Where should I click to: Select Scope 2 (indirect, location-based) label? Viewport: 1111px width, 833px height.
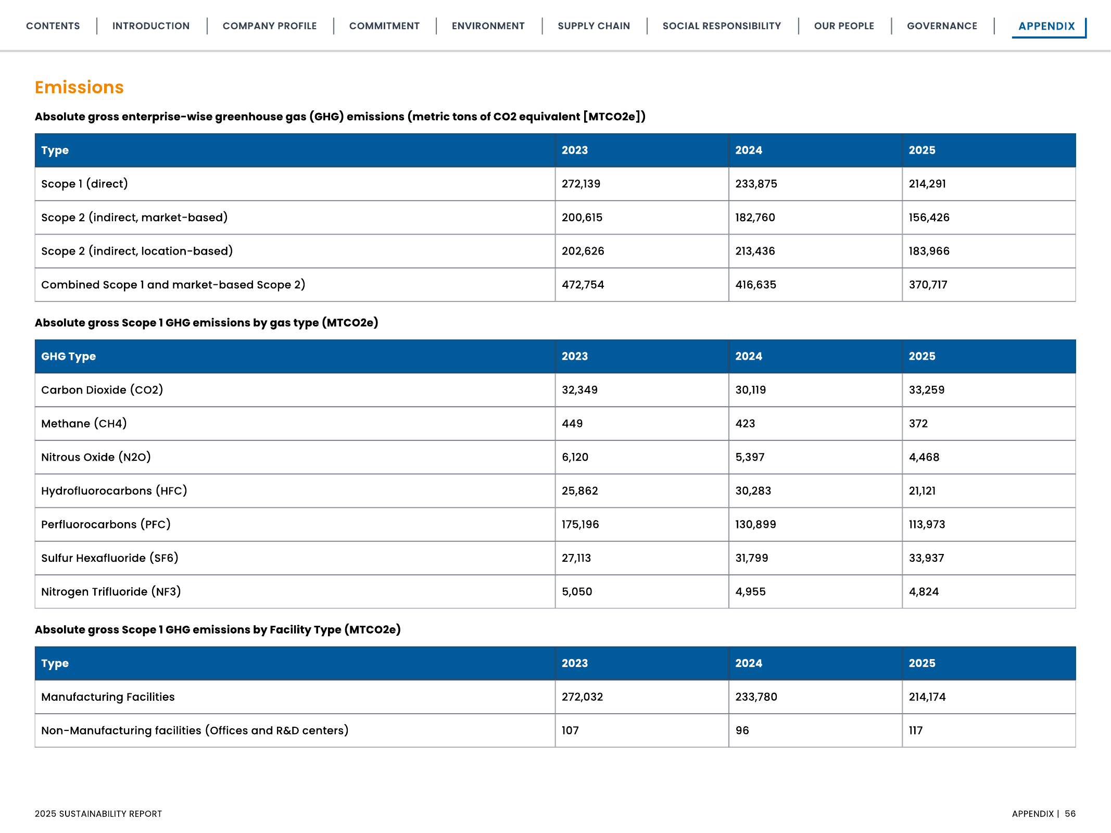tap(137, 251)
